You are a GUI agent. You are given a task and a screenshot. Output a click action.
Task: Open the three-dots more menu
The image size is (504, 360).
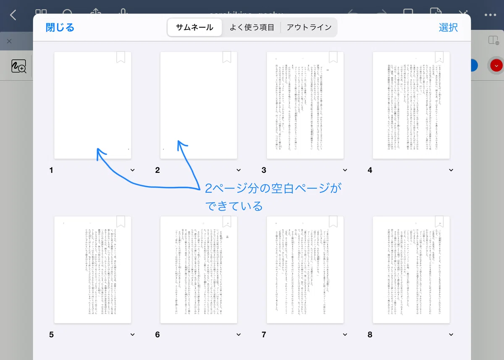490,15
